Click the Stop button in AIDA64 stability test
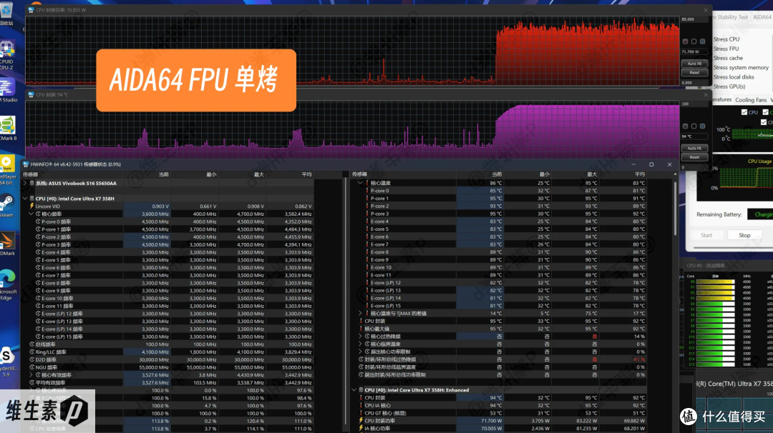The height and width of the screenshot is (433, 773). (x=744, y=235)
